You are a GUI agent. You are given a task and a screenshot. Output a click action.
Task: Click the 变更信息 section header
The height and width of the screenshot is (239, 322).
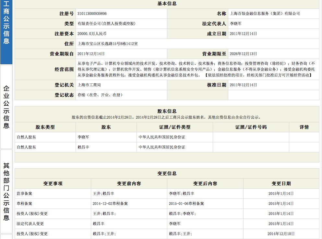(167, 173)
